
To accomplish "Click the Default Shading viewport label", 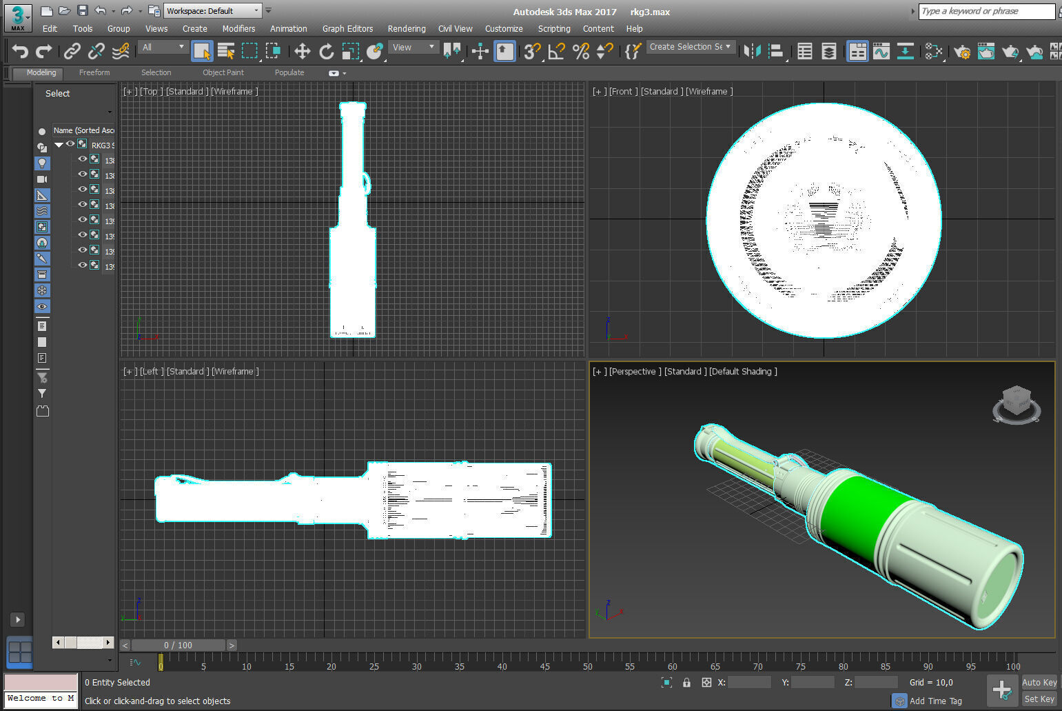I will point(743,371).
